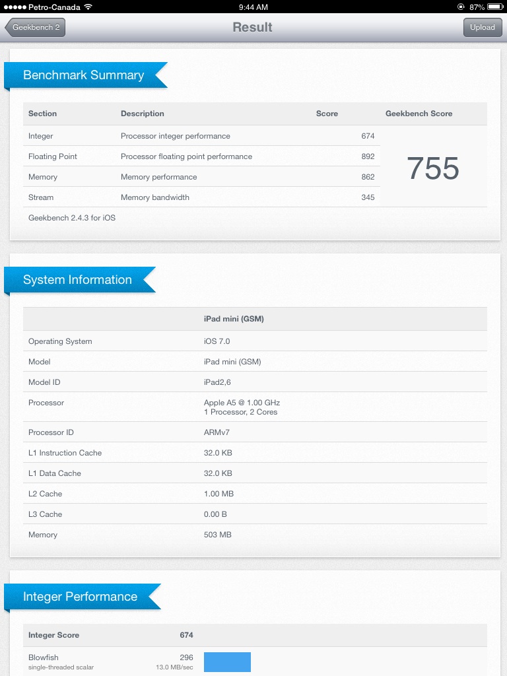The height and width of the screenshot is (676, 507).
Task: Tap the Integer Score header label
Action: [x=53, y=635]
